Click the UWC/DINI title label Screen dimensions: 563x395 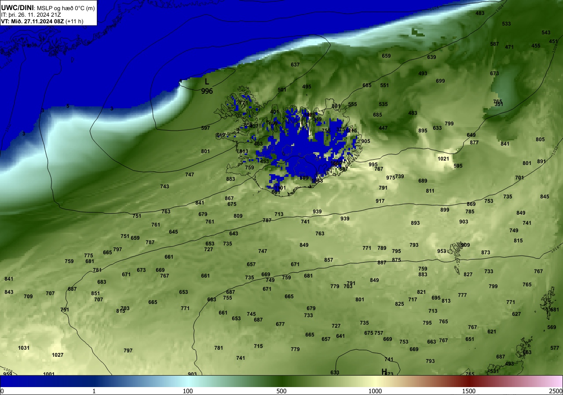click(x=18, y=7)
